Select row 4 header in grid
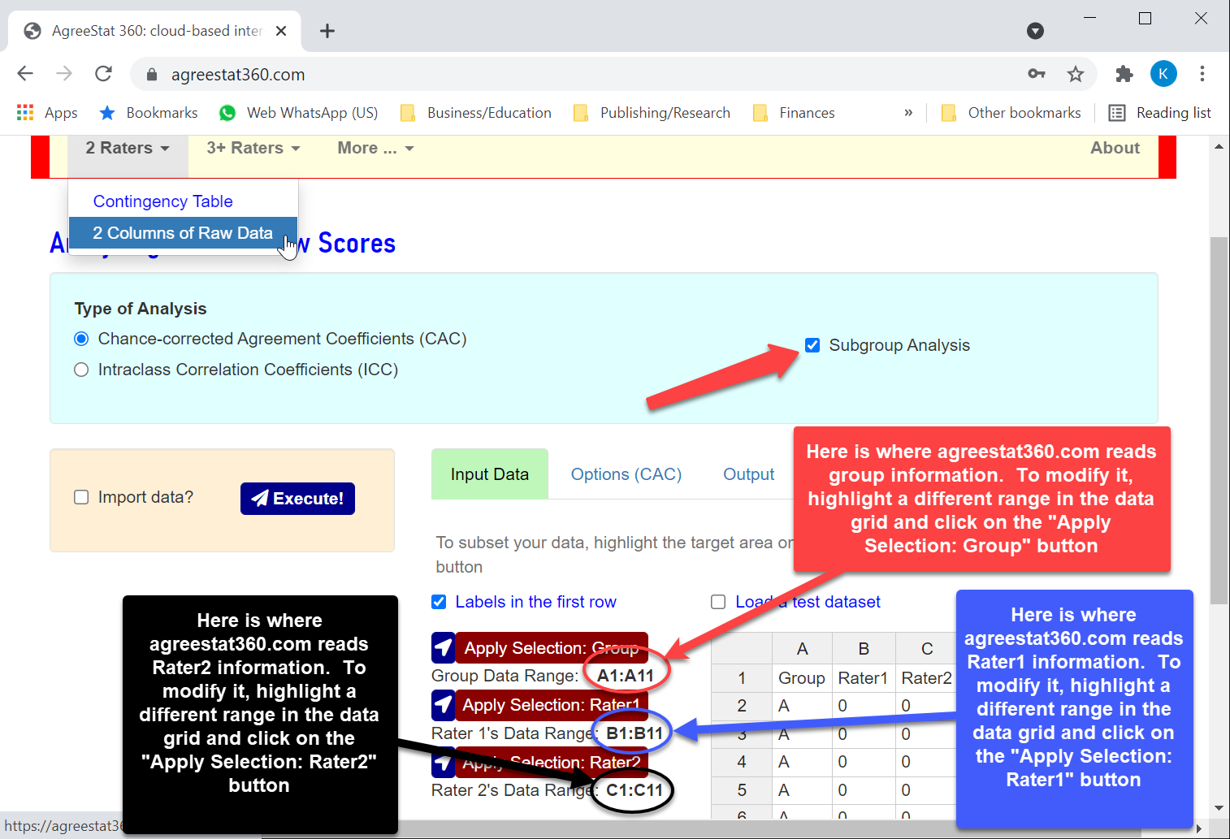Screen dimensions: 1230x839 click(x=741, y=762)
